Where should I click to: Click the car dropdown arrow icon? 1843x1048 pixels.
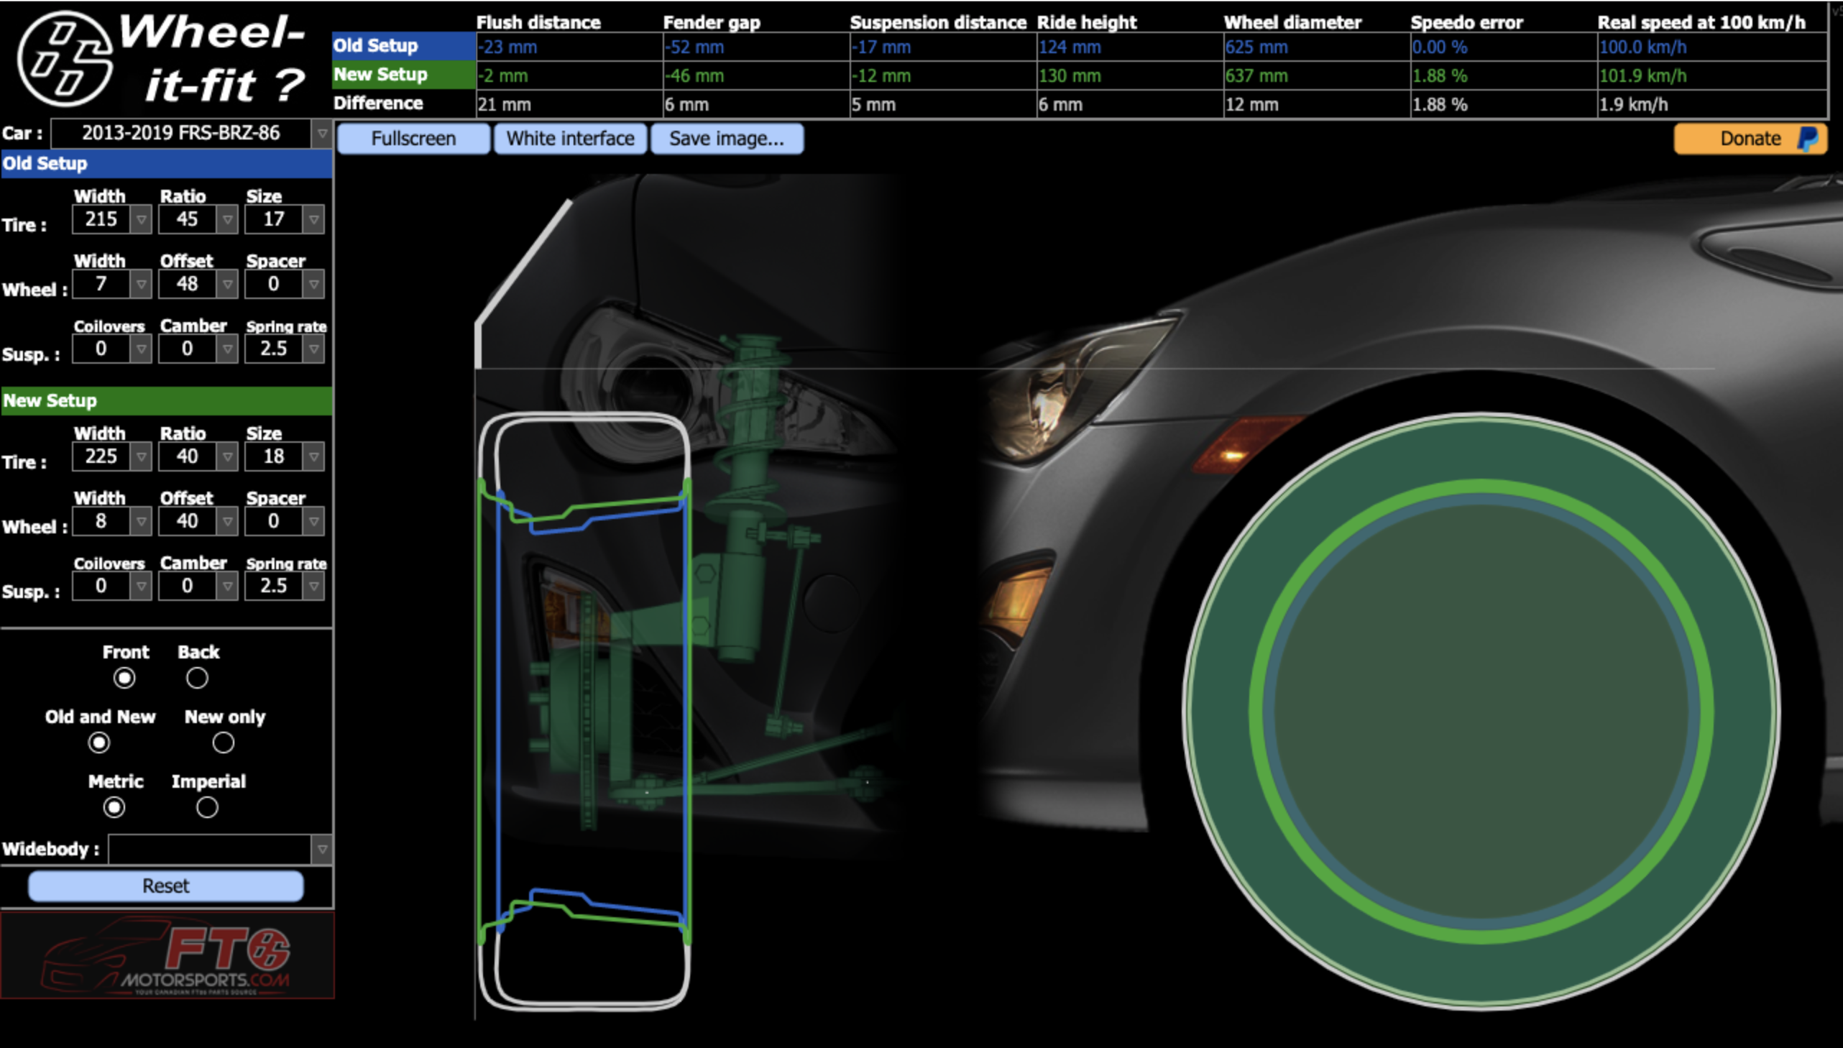click(x=322, y=134)
